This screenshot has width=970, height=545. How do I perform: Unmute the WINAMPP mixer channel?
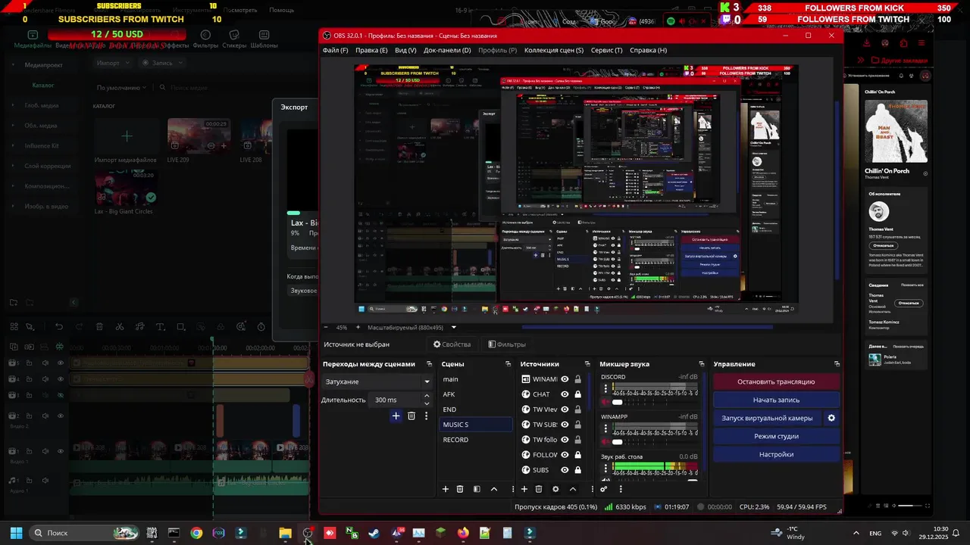(605, 441)
